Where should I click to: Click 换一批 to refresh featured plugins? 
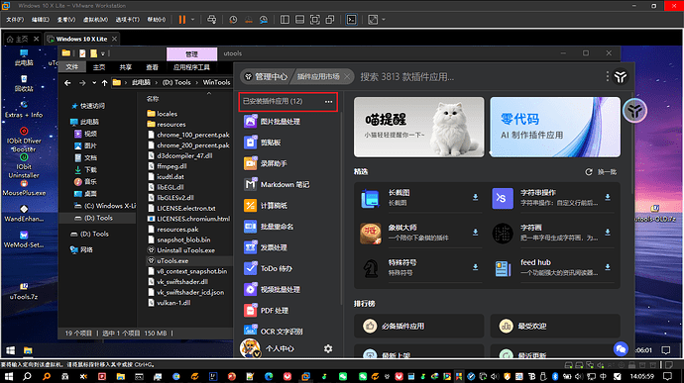coord(601,172)
